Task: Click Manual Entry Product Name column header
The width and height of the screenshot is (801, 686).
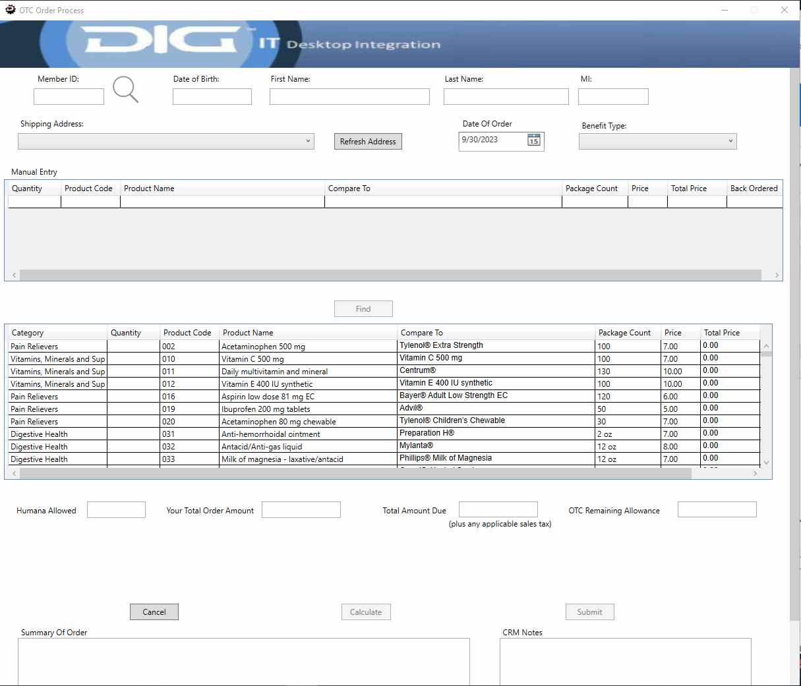Action: 222,188
